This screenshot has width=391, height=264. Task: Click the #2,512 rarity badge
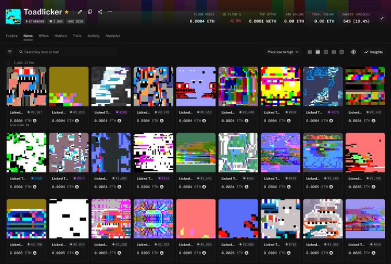pos(204,112)
